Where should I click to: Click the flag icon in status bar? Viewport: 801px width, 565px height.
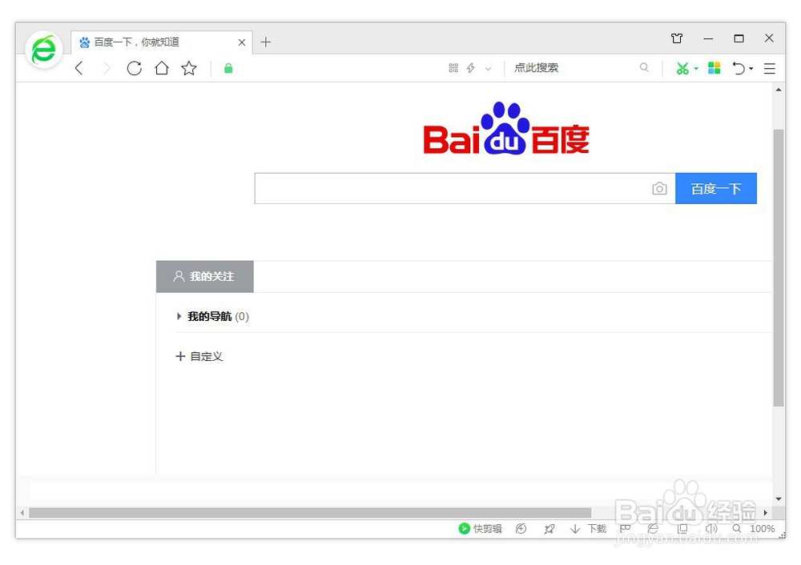coord(625,529)
